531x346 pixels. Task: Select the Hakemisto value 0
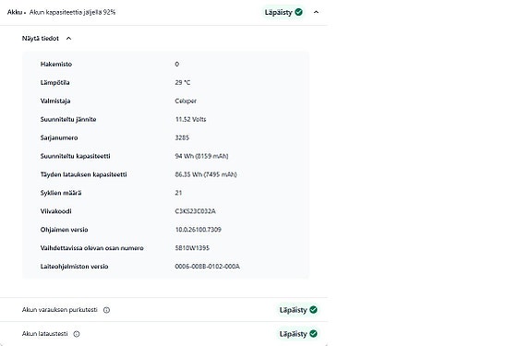tap(176, 64)
